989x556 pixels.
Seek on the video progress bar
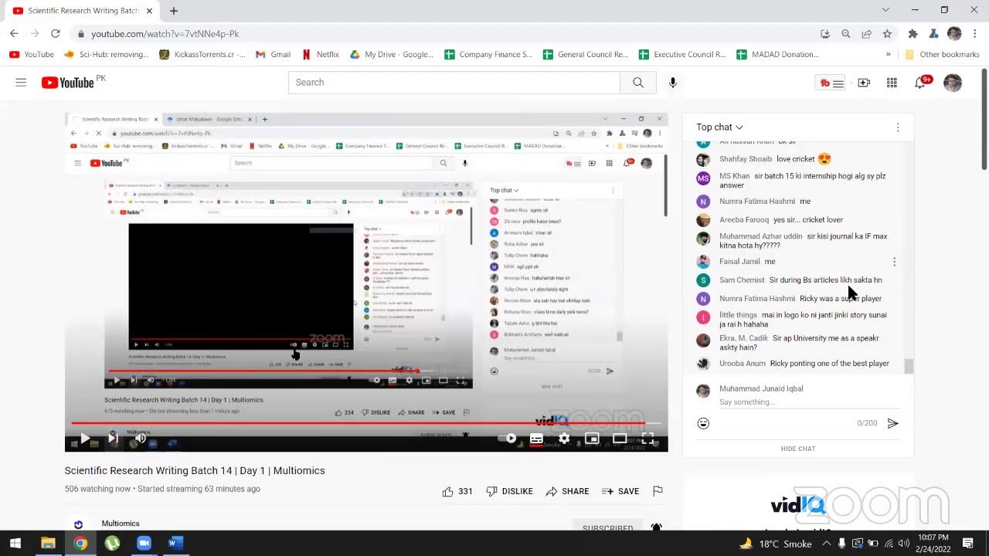tap(366, 423)
